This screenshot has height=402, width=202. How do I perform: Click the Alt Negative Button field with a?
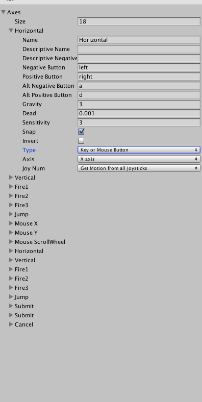139,86
